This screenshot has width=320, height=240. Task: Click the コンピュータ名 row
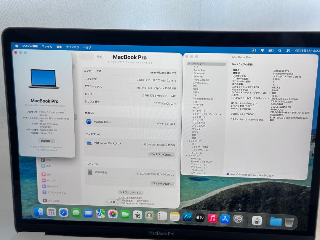(x=130, y=72)
